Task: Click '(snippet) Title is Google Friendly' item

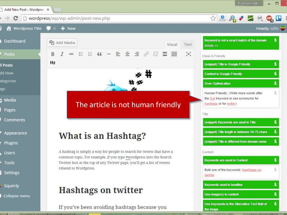Action: (241, 64)
